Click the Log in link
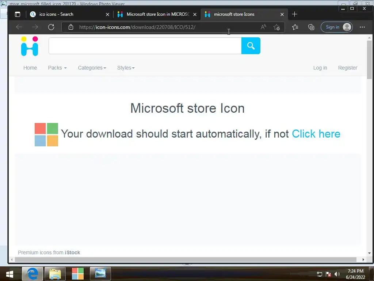This screenshot has width=374, height=281. point(320,68)
